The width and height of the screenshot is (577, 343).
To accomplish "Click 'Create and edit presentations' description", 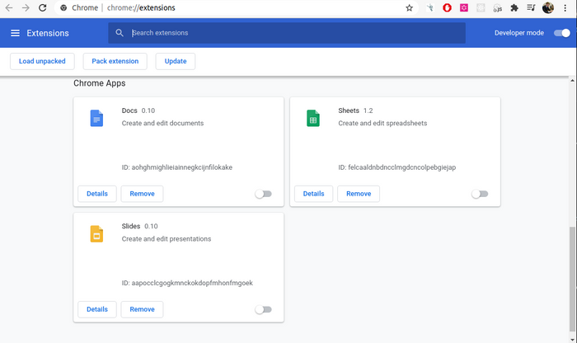I will (x=167, y=239).
